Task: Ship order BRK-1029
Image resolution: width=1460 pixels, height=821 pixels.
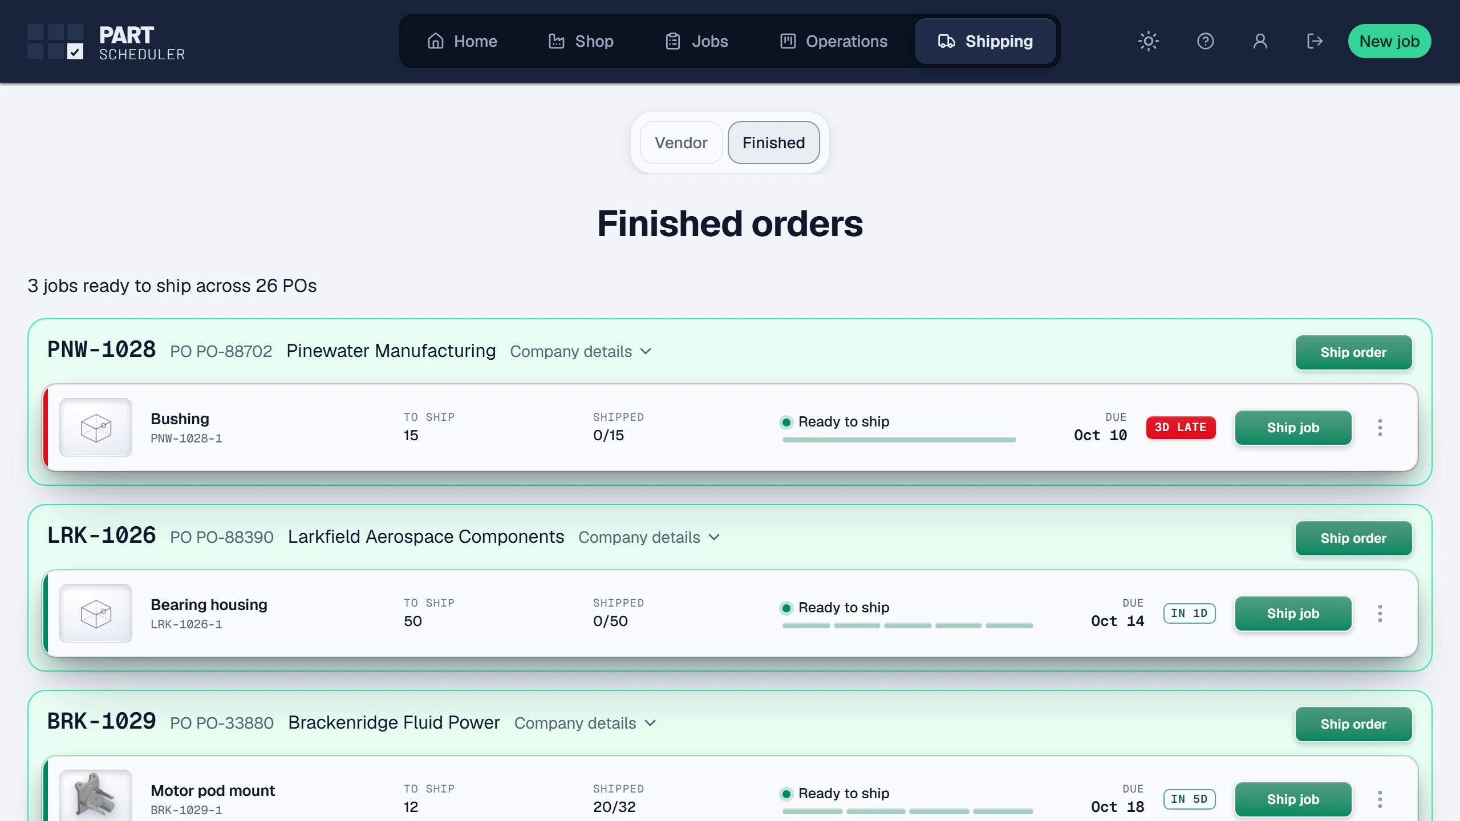Action: click(1353, 724)
